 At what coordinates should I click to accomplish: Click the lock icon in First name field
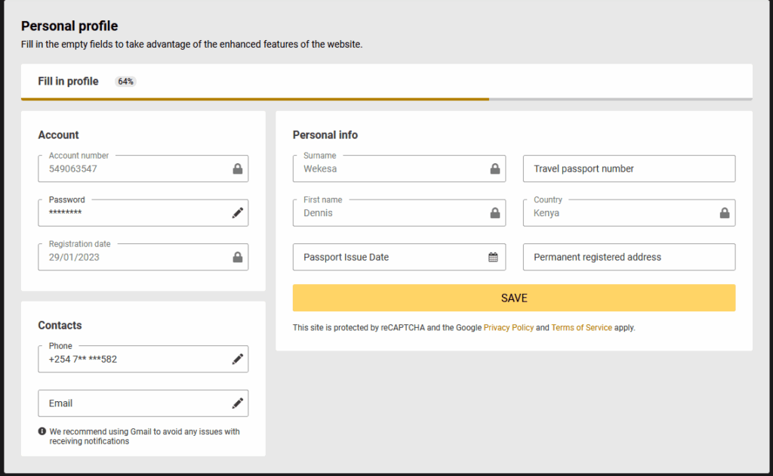(495, 213)
